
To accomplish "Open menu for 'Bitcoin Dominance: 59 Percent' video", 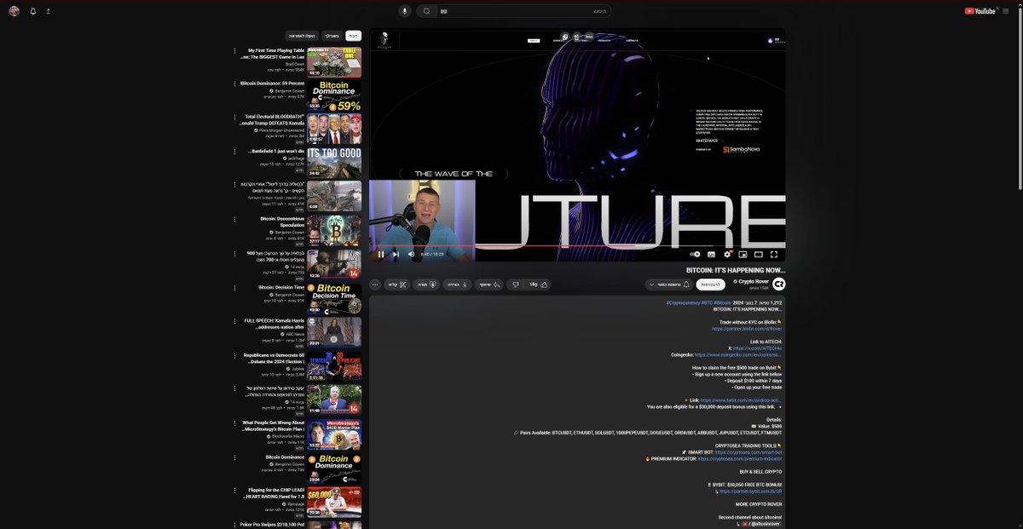I will point(234,83).
